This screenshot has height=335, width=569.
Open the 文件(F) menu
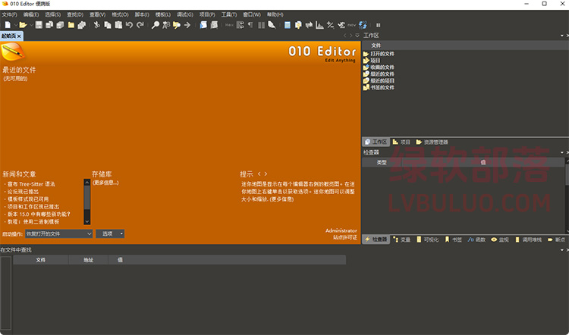coord(9,14)
